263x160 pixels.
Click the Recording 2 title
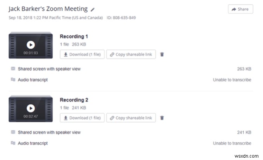pos(74,100)
